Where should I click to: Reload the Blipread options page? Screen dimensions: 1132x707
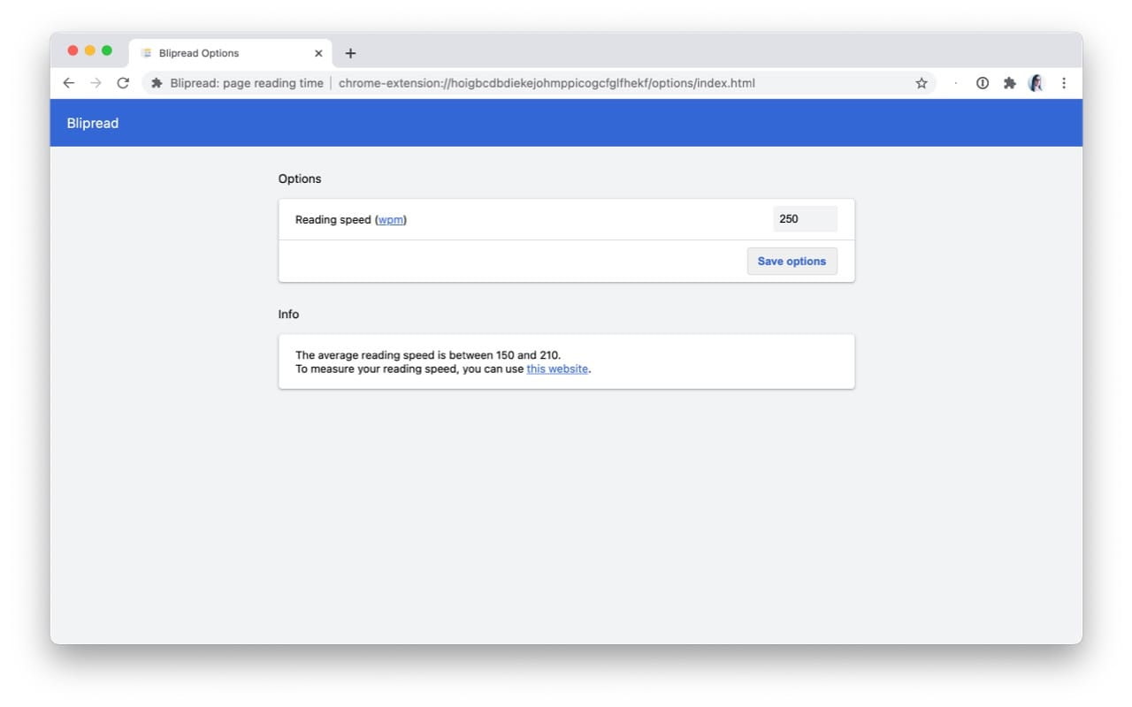[123, 83]
